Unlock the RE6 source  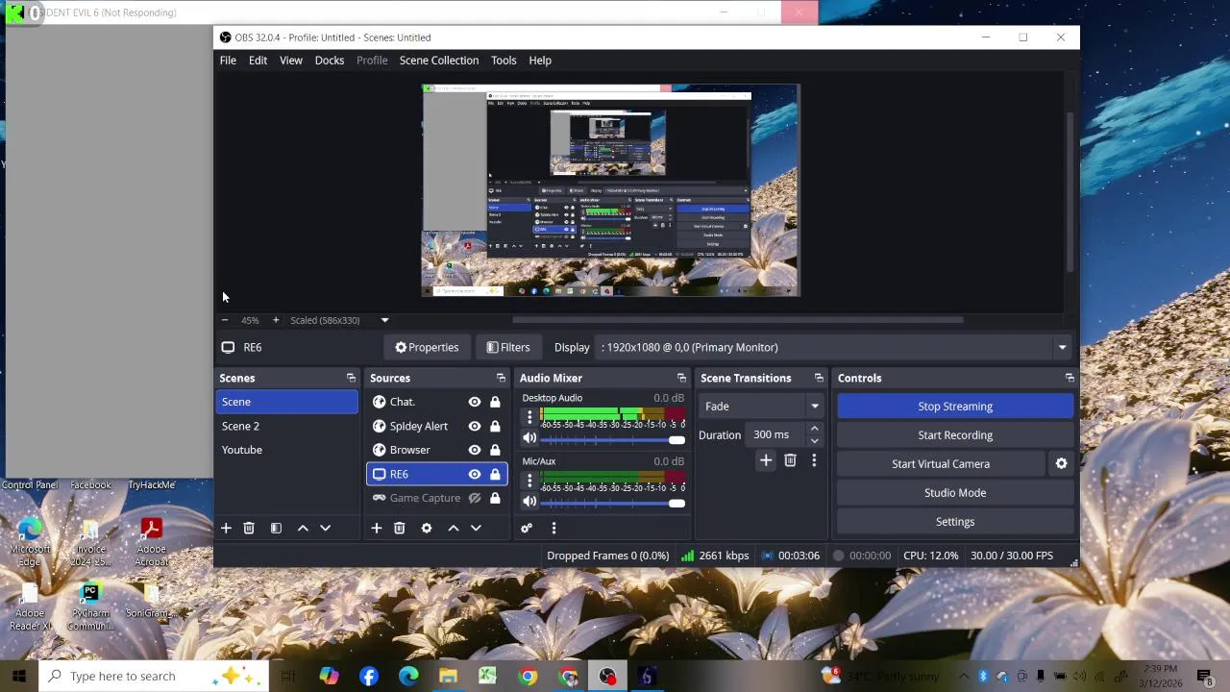coord(495,474)
